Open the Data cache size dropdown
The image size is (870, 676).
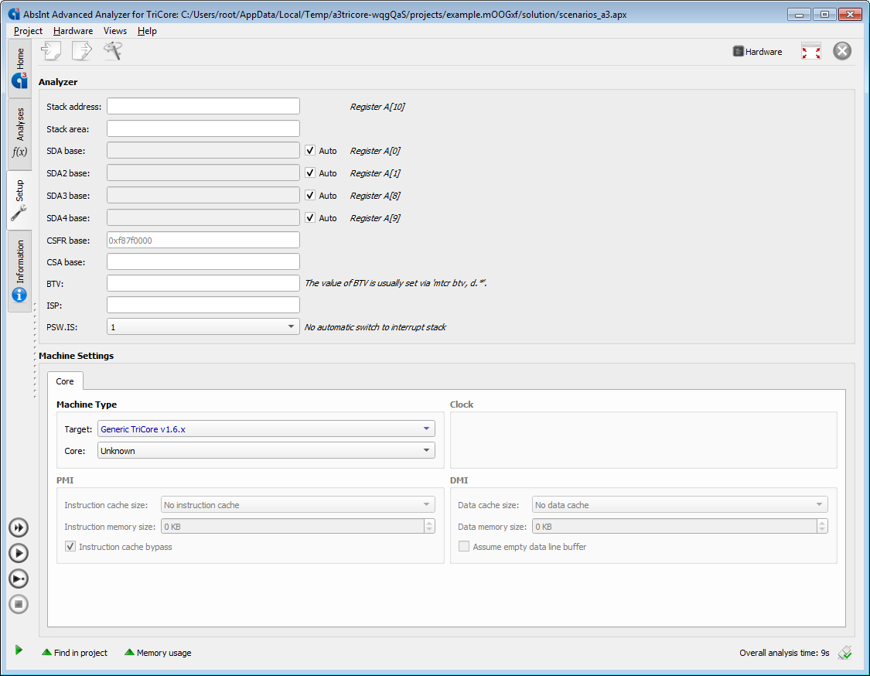point(680,505)
